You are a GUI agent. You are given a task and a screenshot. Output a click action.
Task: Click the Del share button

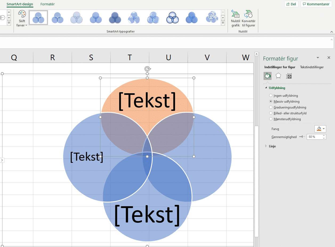[291, 4]
